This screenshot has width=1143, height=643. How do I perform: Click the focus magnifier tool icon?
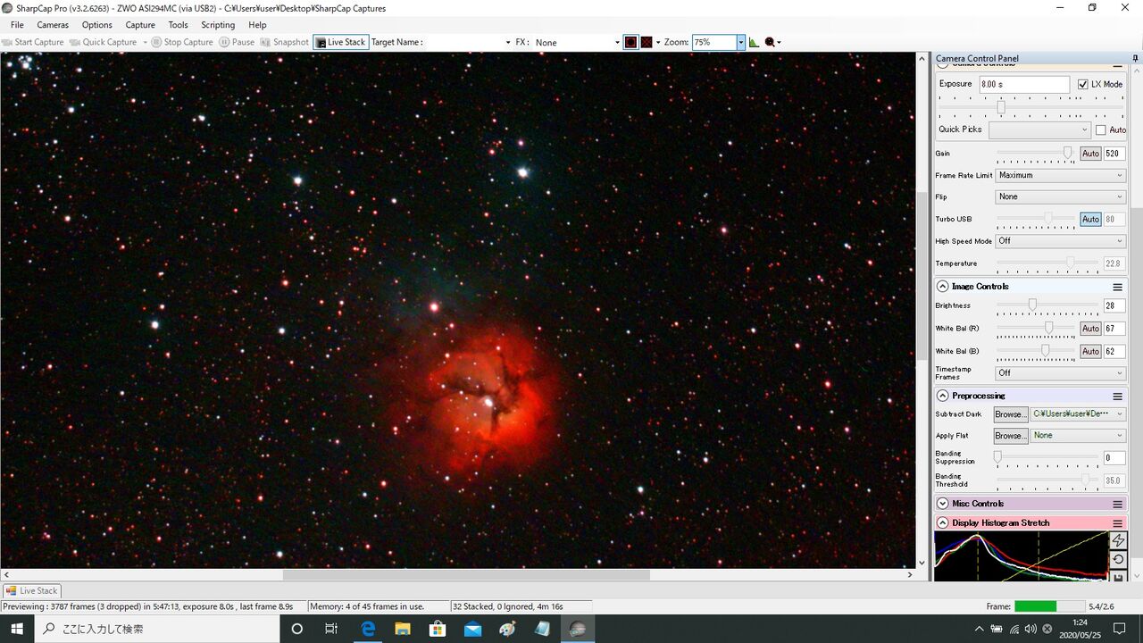pyautogui.click(x=771, y=42)
